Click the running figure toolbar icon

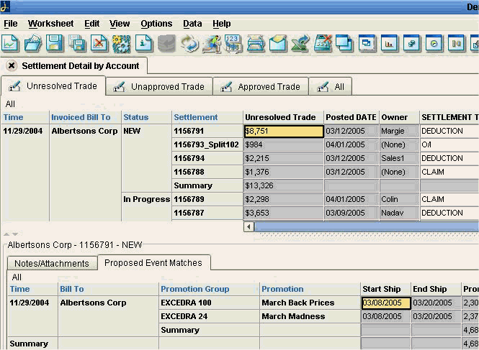211,43
